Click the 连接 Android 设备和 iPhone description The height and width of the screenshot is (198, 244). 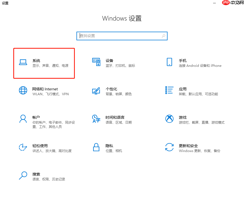(201, 65)
